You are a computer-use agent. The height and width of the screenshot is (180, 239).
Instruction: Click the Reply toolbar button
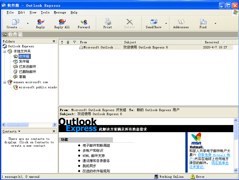40,24
